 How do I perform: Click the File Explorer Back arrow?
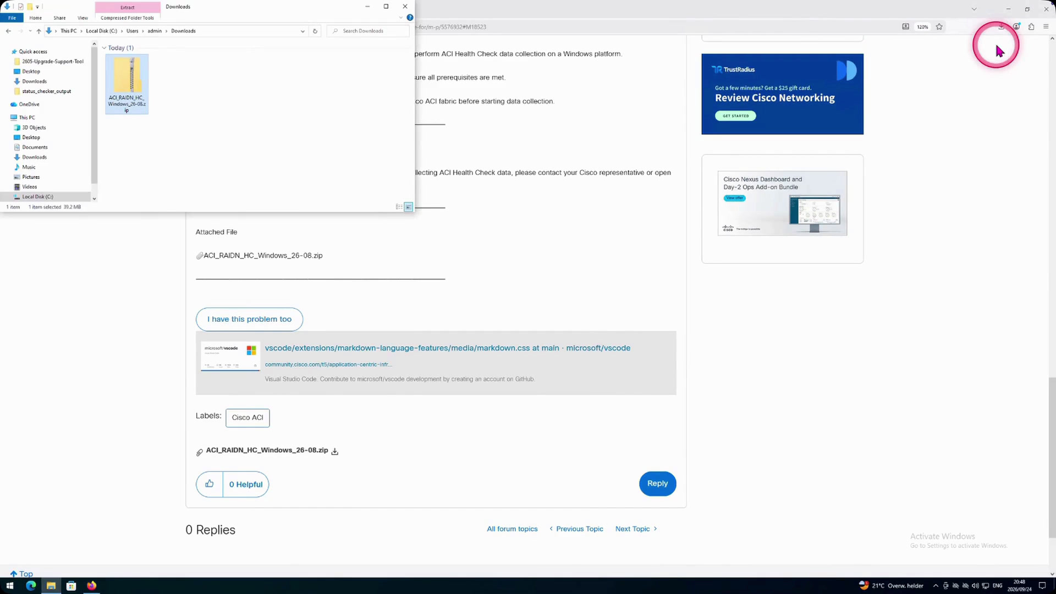[x=8, y=31]
